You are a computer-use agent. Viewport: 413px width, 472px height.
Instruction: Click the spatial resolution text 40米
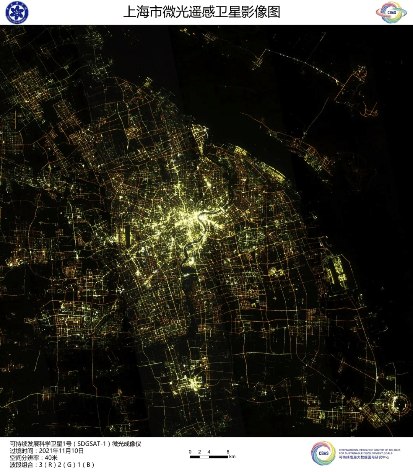click(51, 458)
